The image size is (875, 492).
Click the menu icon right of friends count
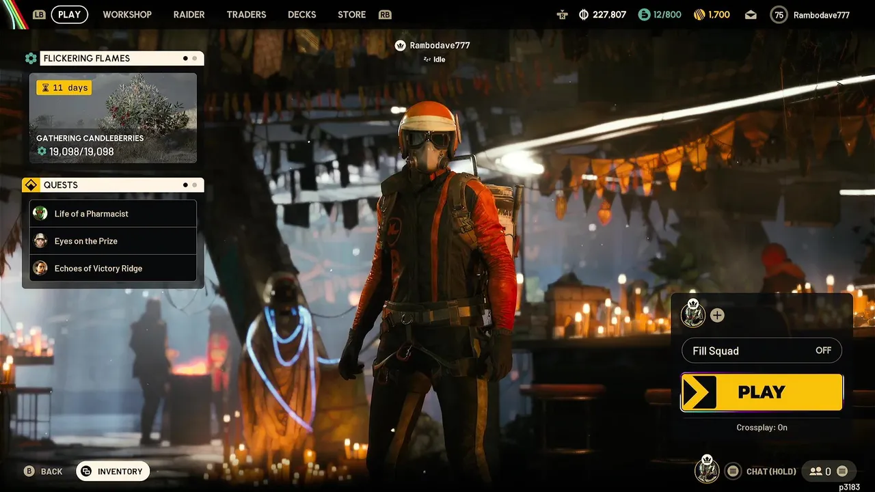[x=842, y=471]
